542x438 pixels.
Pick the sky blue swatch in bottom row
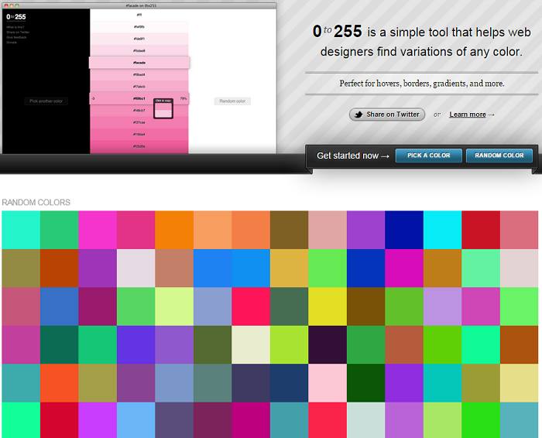(135, 420)
